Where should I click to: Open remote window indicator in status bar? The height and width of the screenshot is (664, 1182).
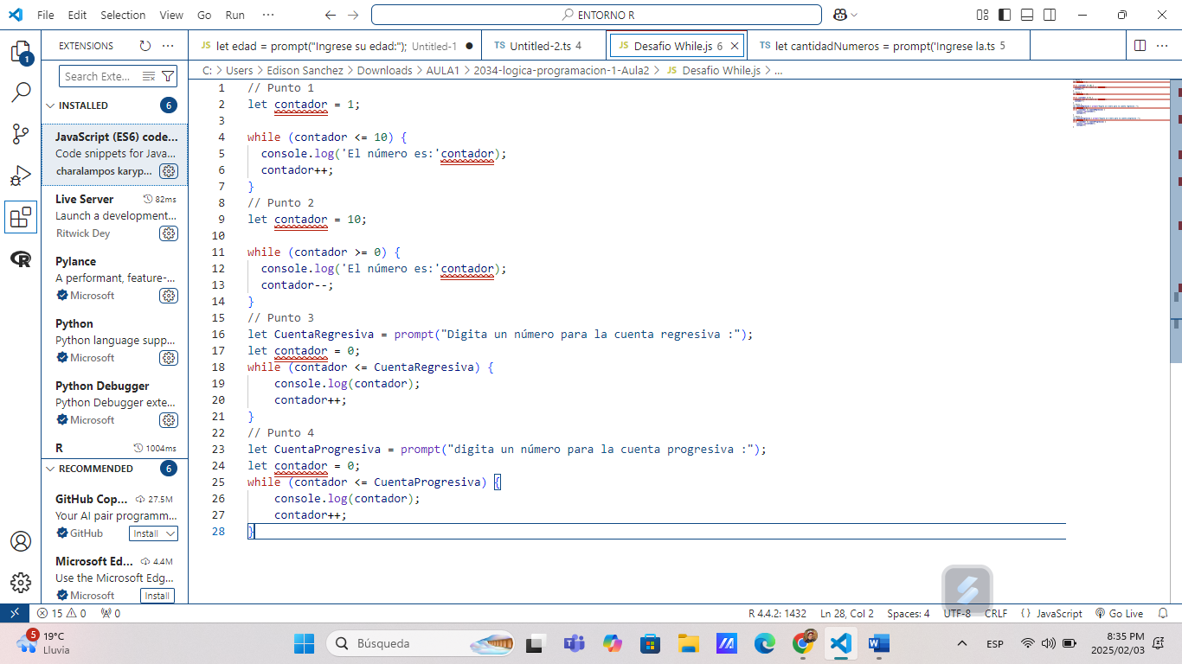[x=14, y=613]
